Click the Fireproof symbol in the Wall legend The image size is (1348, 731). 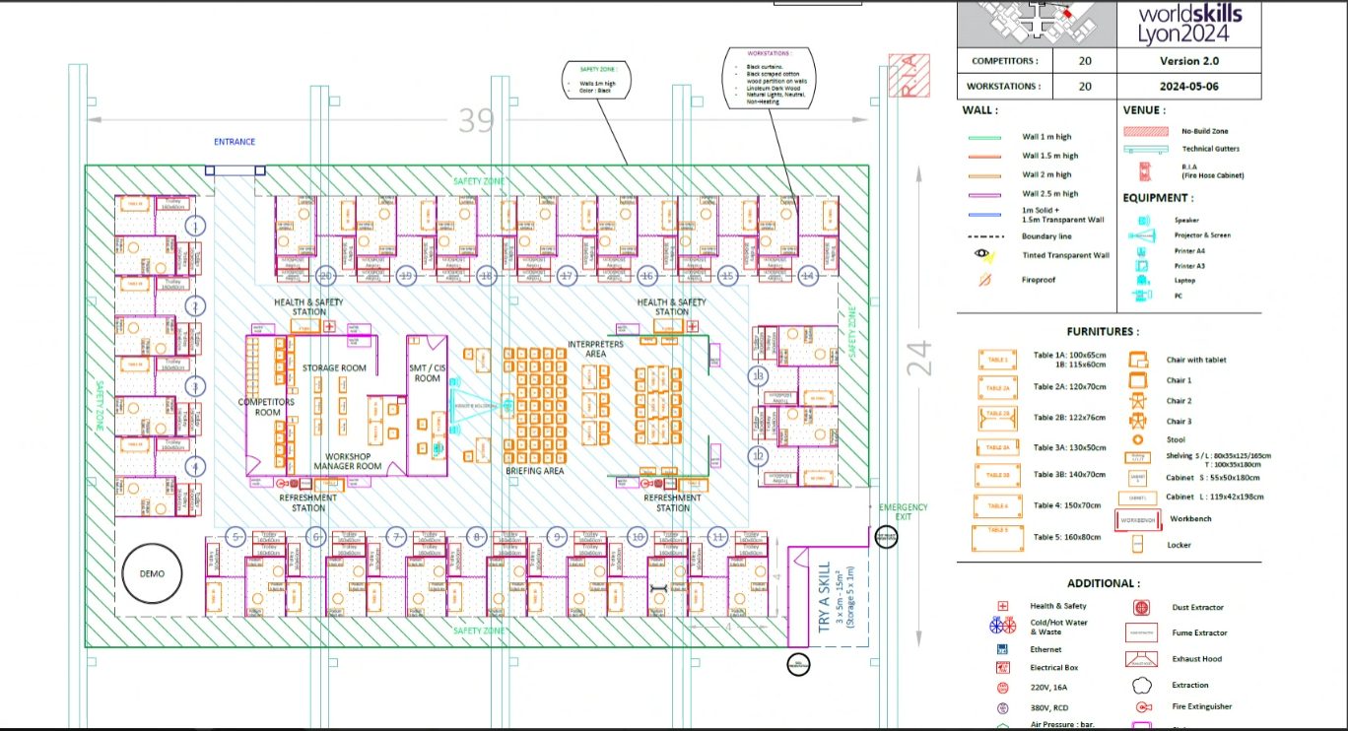tap(981, 280)
